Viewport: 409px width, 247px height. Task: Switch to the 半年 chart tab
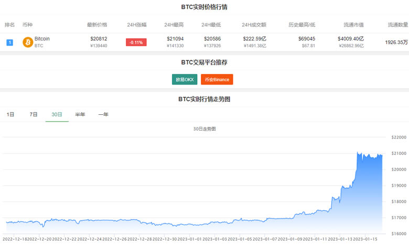[80, 114]
